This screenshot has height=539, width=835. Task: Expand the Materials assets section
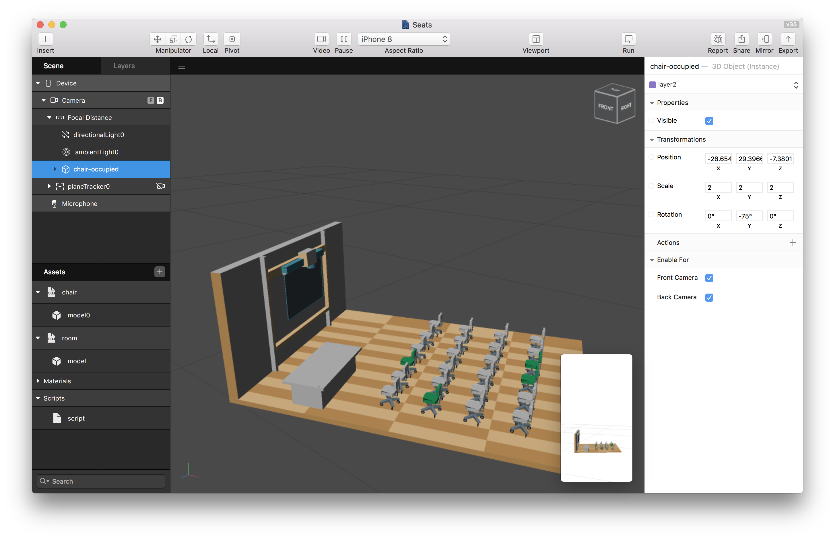point(38,381)
